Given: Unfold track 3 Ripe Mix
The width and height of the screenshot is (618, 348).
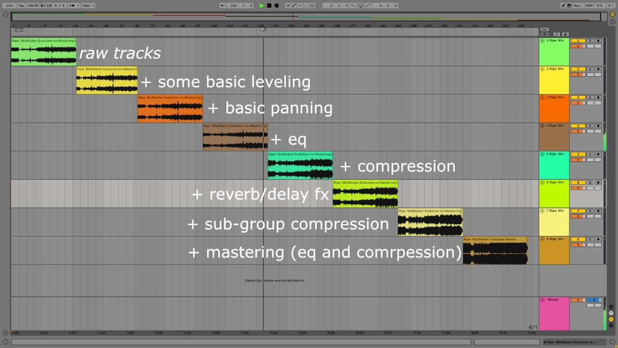Looking at the screenshot, I should [542, 97].
